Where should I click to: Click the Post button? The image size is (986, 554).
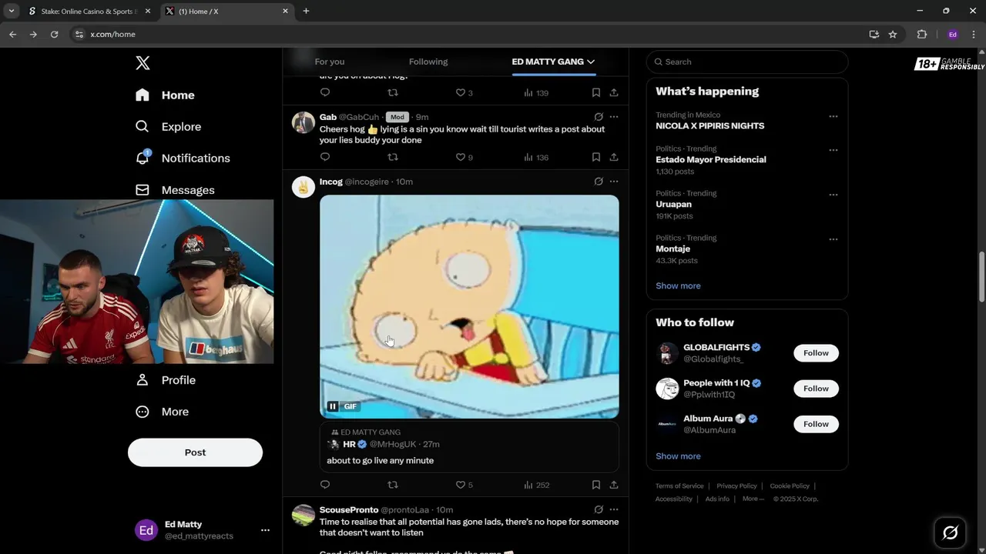pos(195,452)
